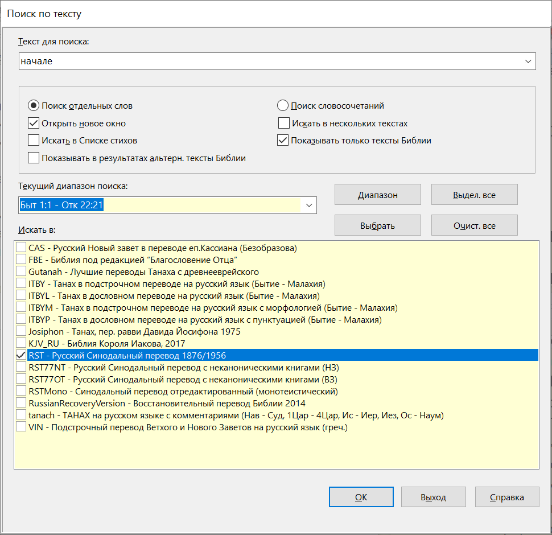Check the ITBYL literal Tanakh checkbox
This screenshot has height=535, width=552.
tap(21, 295)
